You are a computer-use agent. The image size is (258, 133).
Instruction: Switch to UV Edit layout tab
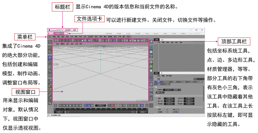[138, 34]
